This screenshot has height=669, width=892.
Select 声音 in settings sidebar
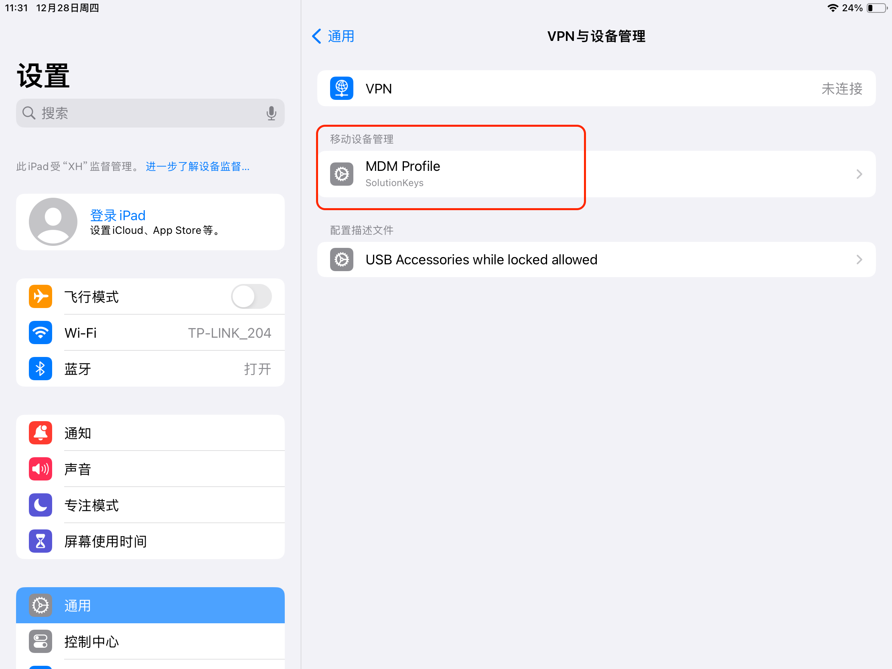[150, 469]
